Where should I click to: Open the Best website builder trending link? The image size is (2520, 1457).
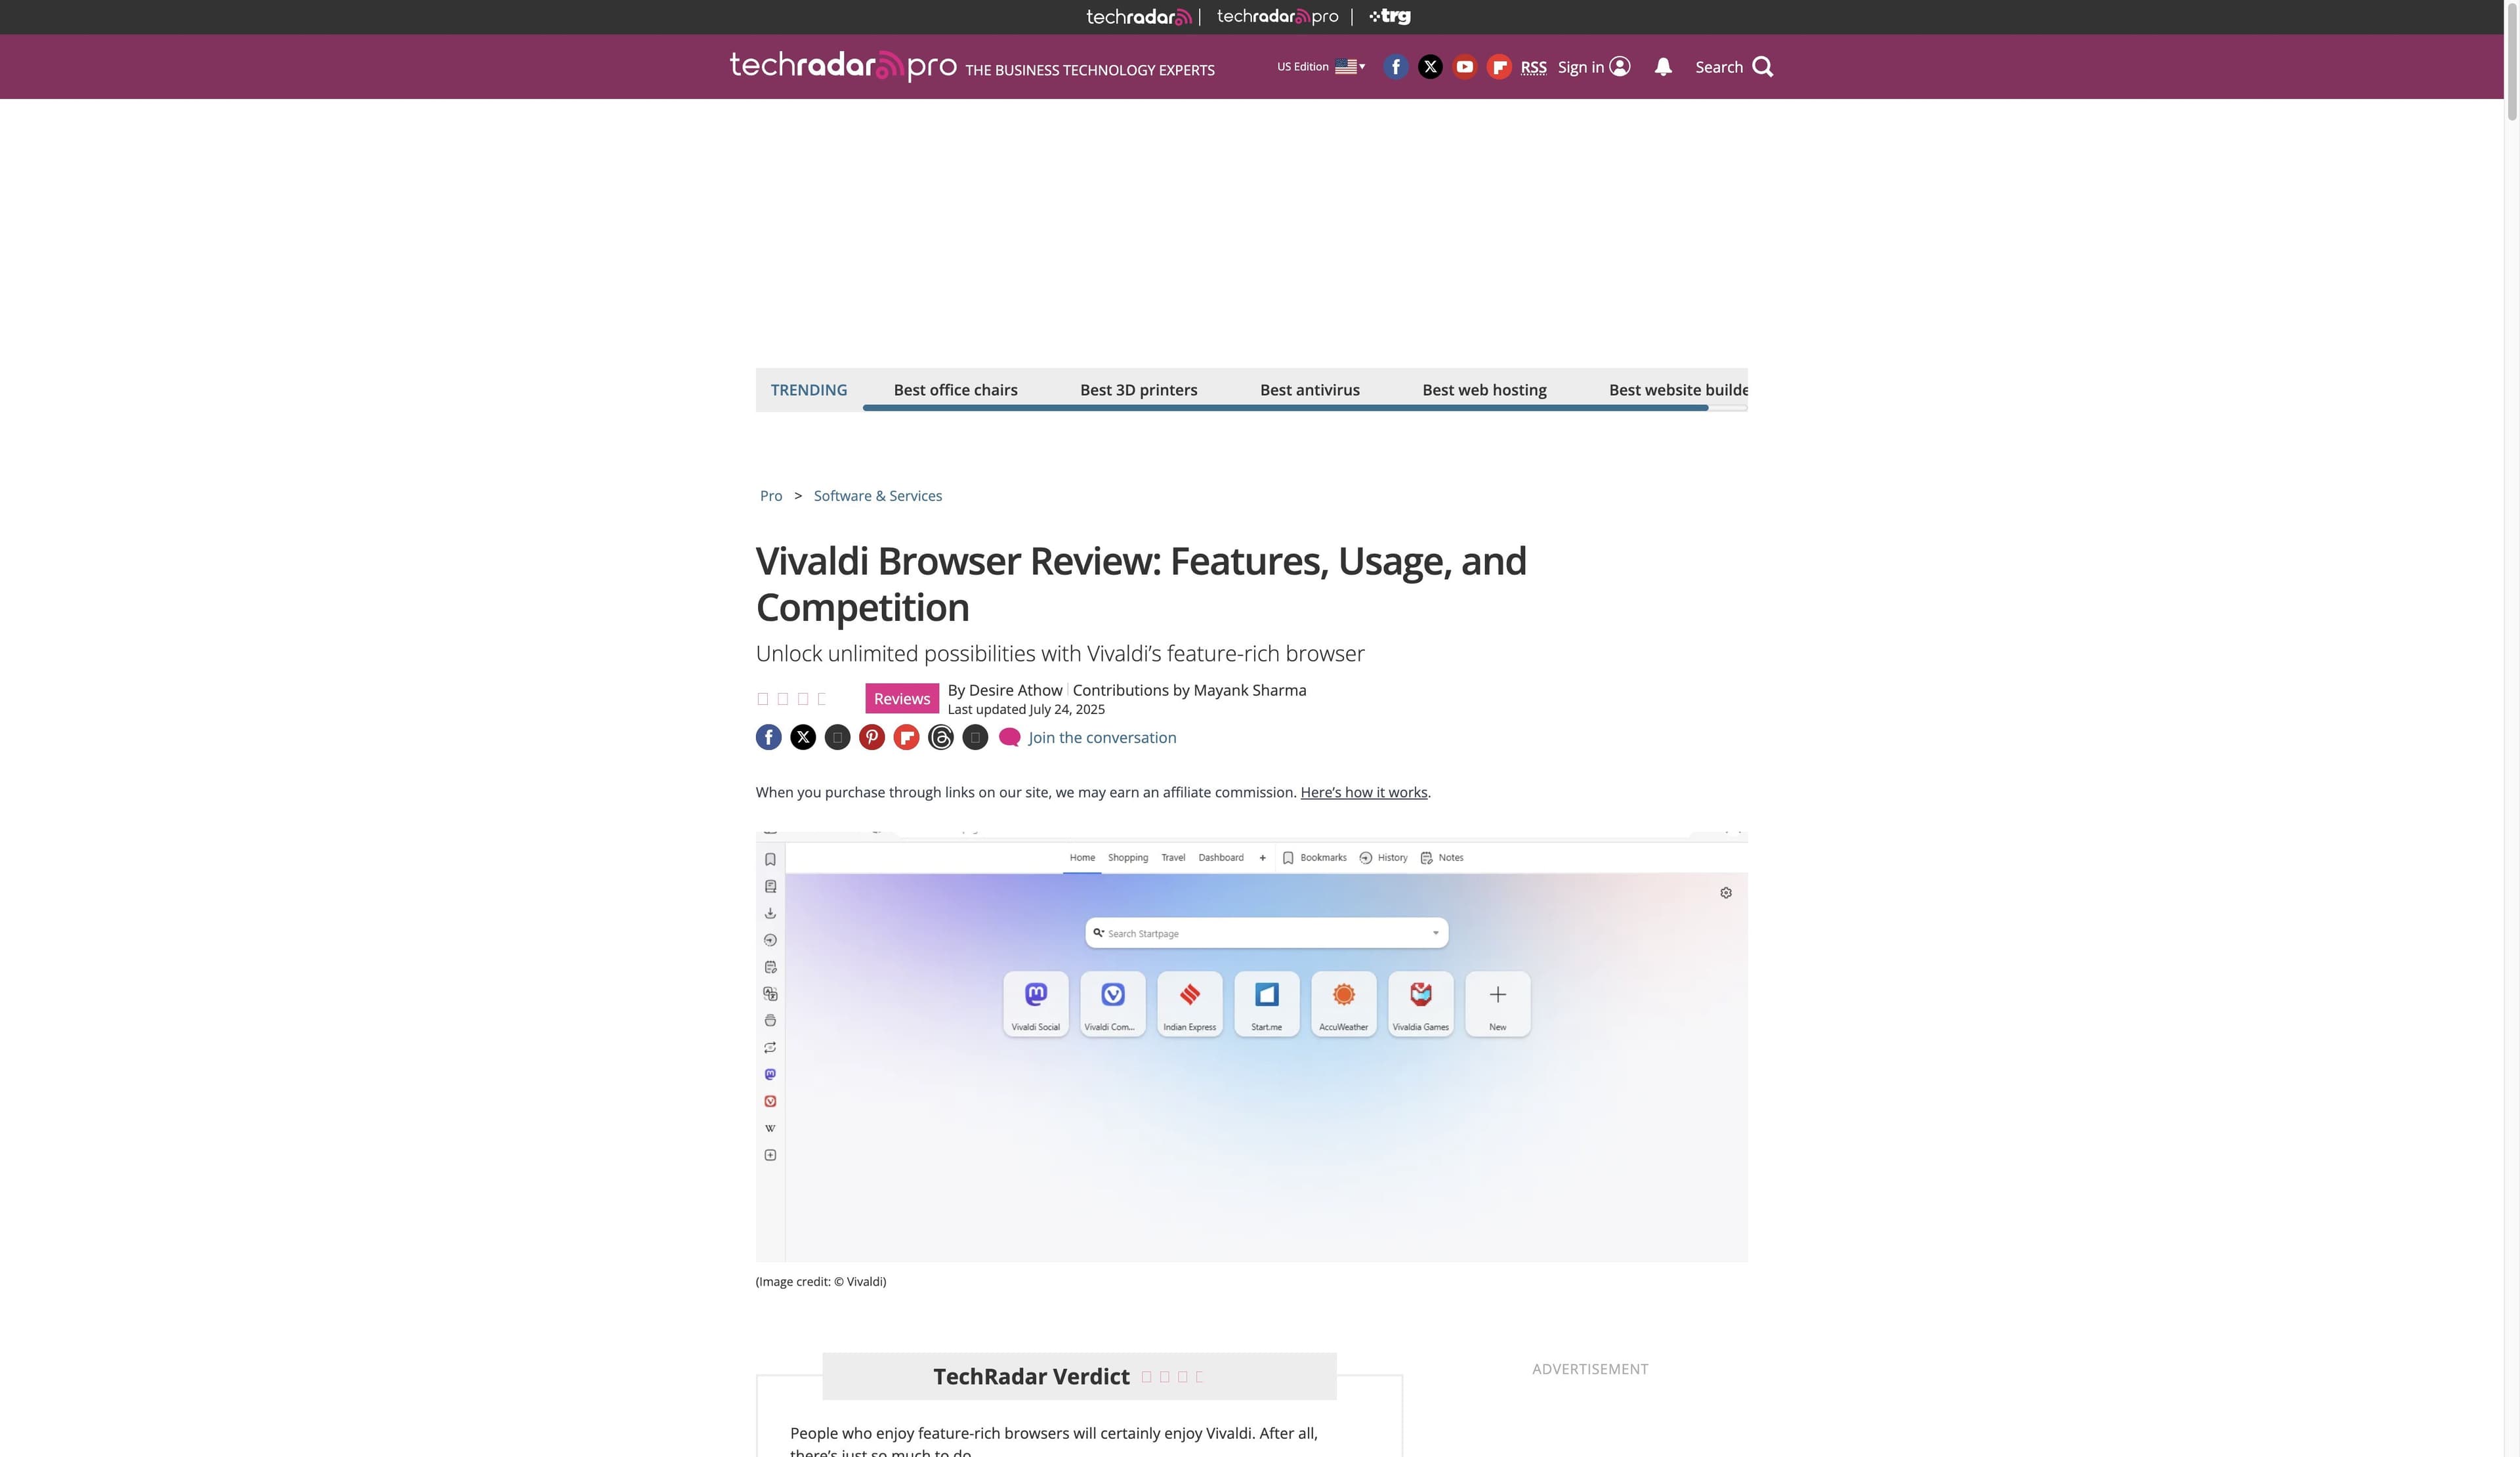[1678, 390]
